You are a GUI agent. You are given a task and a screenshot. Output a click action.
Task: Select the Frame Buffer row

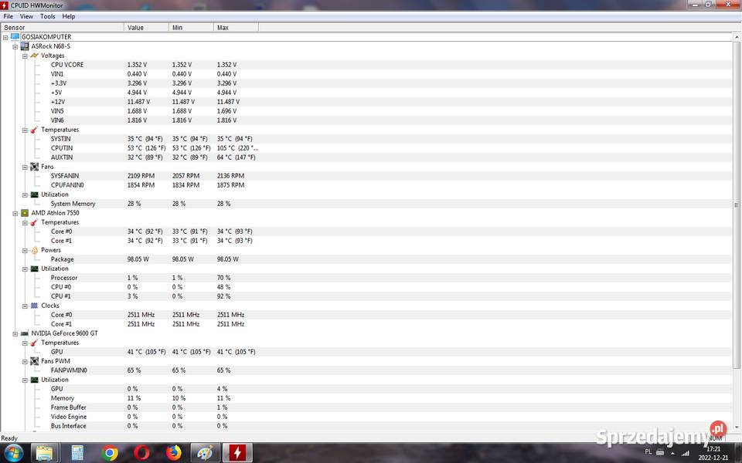tap(367, 407)
